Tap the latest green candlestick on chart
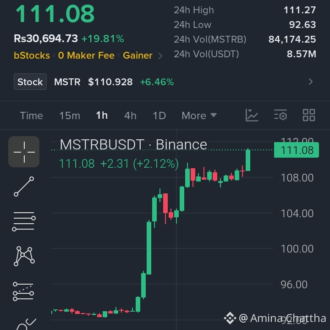Image resolution: width=330 pixels, height=330 pixels. point(248,160)
